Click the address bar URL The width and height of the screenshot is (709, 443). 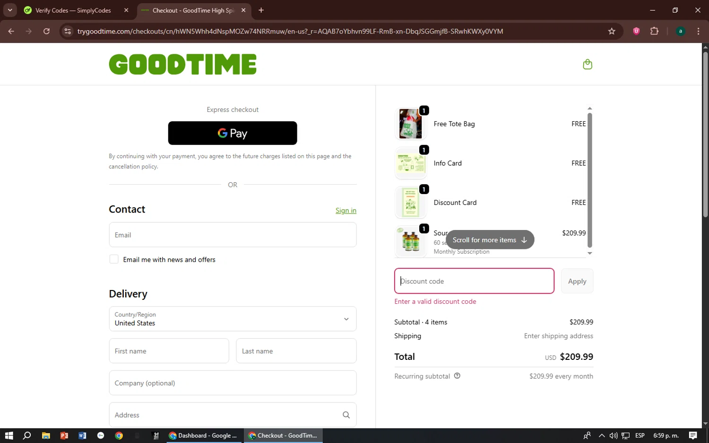290,31
